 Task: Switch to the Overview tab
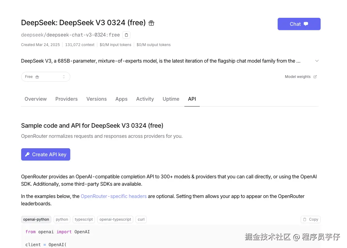tap(36, 99)
